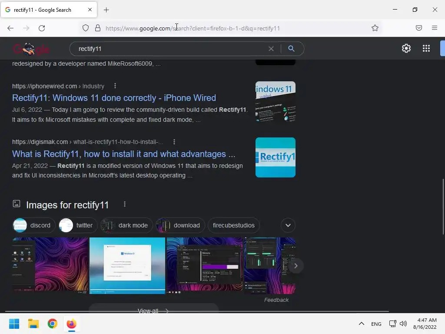
Task: Open more options beside Images for rectify11
Action: (125, 204)
